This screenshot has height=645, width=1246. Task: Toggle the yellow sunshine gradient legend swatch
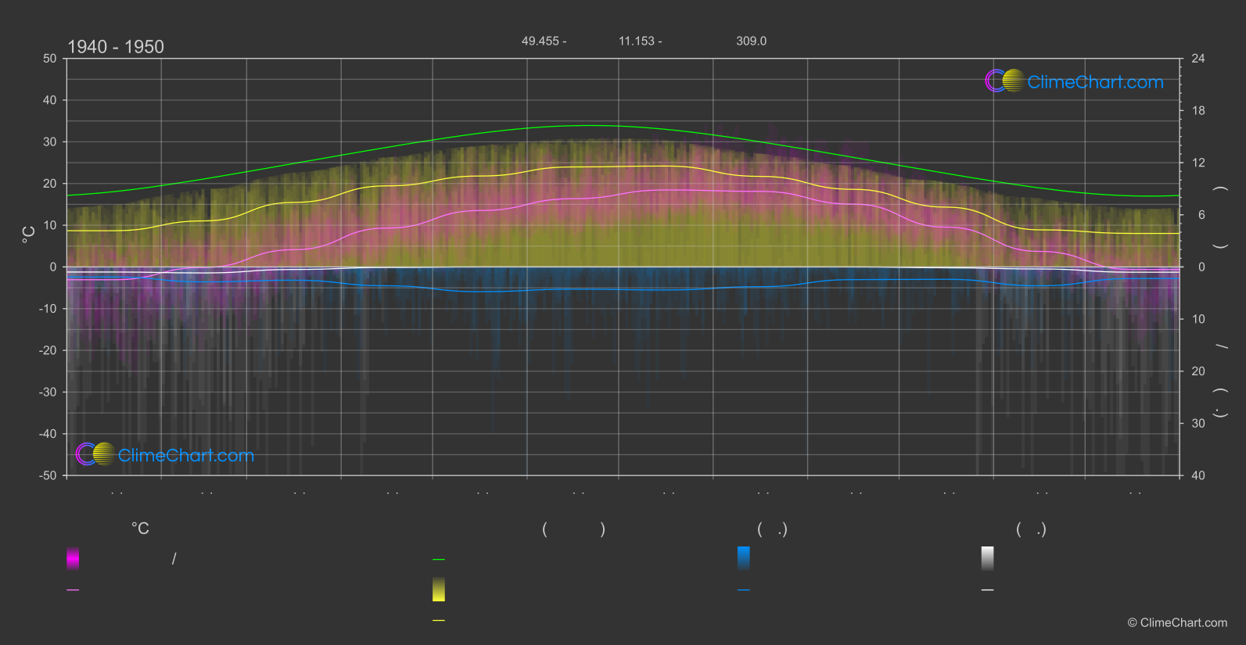(x=439, y=589)
